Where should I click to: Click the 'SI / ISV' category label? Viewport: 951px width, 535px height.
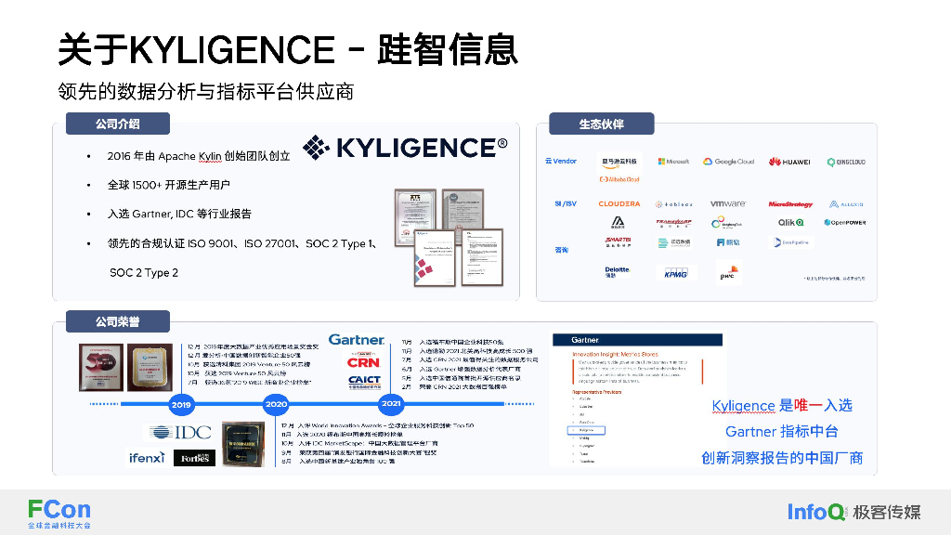click(566, 203)
